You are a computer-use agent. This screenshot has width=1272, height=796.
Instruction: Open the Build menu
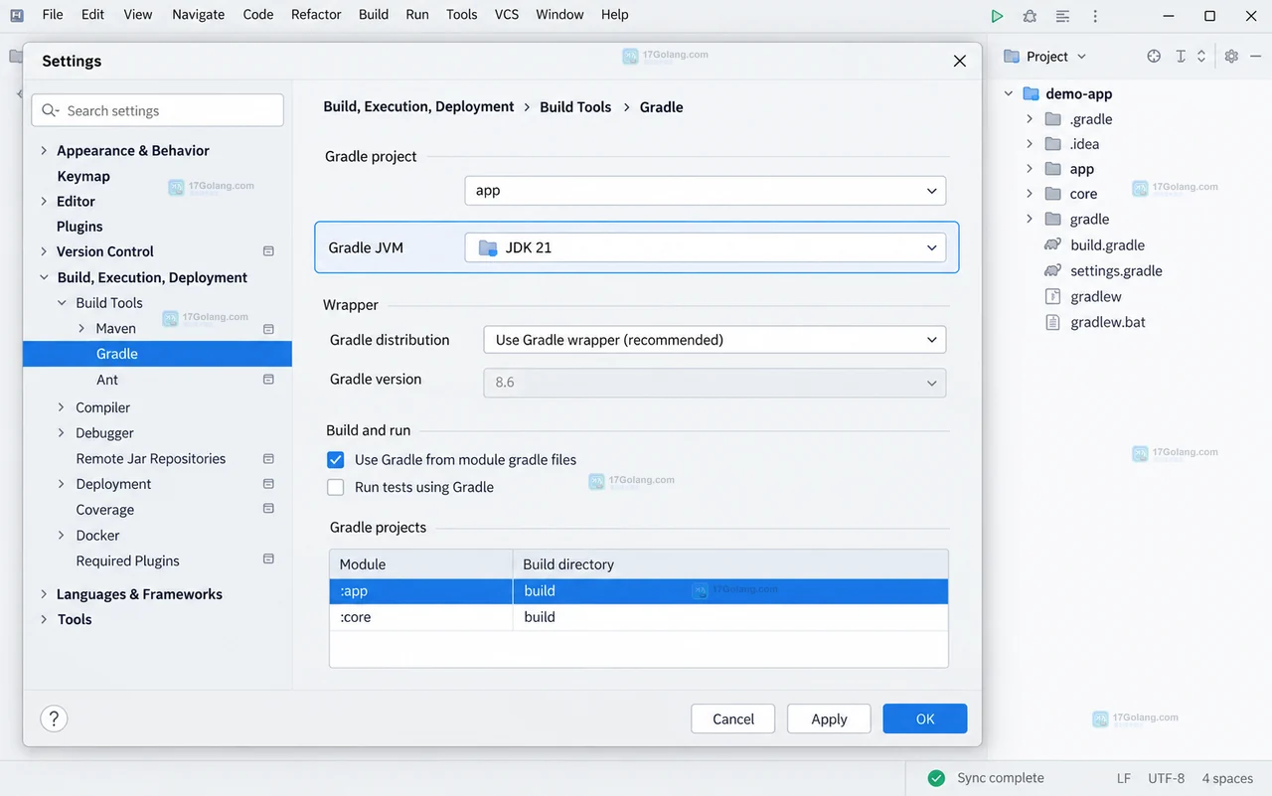click(374, 15)
